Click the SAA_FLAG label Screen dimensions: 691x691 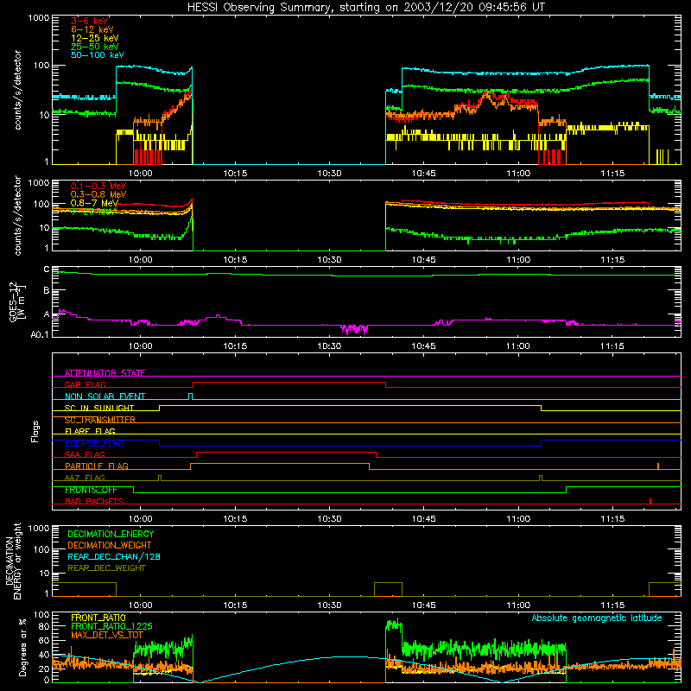click(85, 454)
